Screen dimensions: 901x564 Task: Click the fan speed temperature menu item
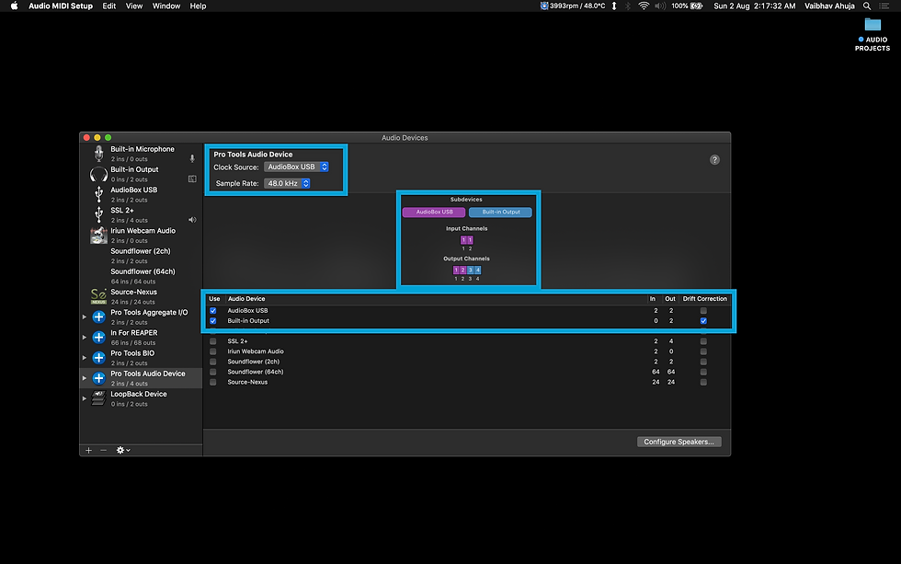572,6
